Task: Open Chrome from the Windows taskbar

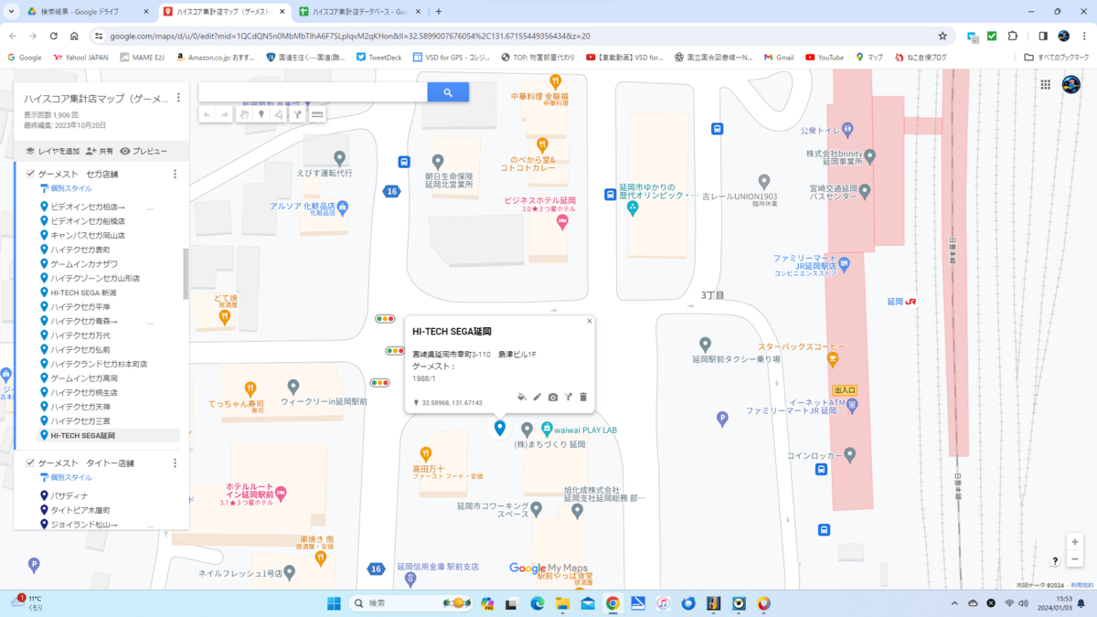Action: coord(612,603)
